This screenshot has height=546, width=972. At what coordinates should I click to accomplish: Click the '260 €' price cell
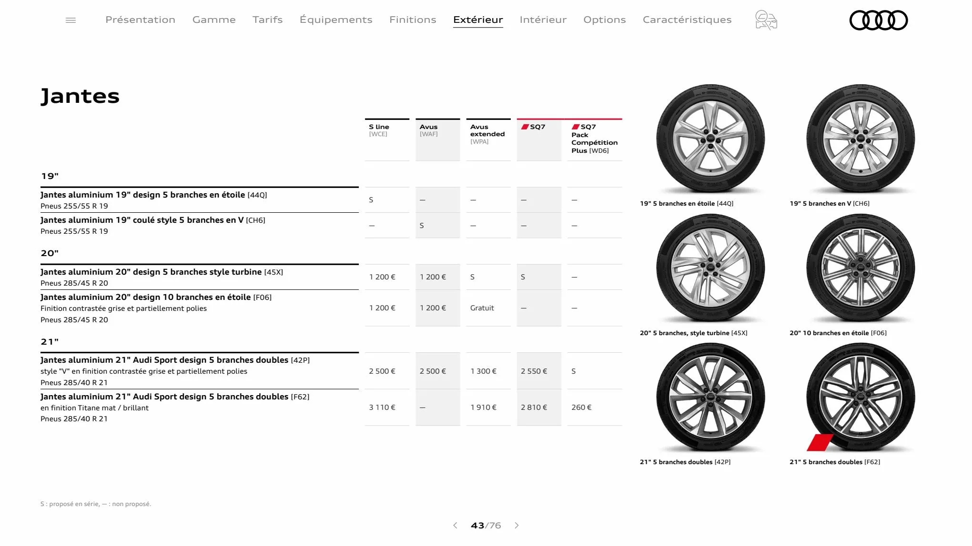[595, 407]
